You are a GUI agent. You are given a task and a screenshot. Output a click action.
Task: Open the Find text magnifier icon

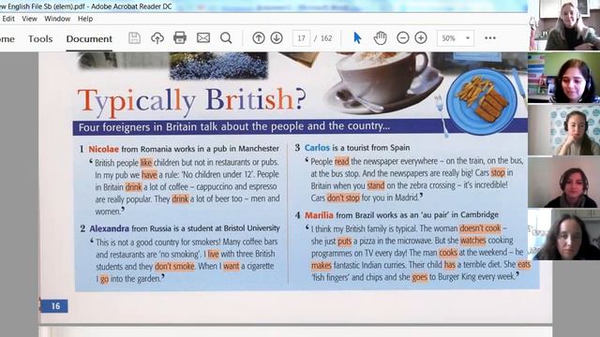coord(226,37)
